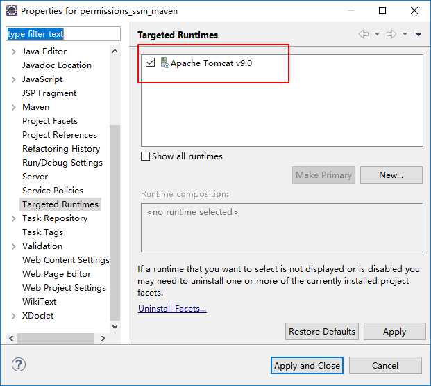The width and height of the screenshot is (431, 386).
Task: Select WikiText in the tree
Action: pos(39,302)
